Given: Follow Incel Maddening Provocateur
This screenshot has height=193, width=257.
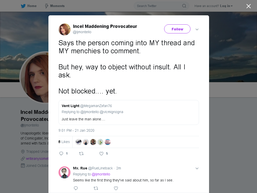Looking at the screenshot, I should point(177,29).
